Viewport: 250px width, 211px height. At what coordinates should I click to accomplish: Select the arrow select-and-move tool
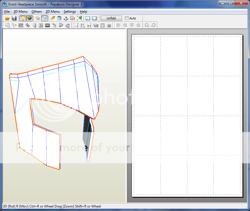point(8,25)
